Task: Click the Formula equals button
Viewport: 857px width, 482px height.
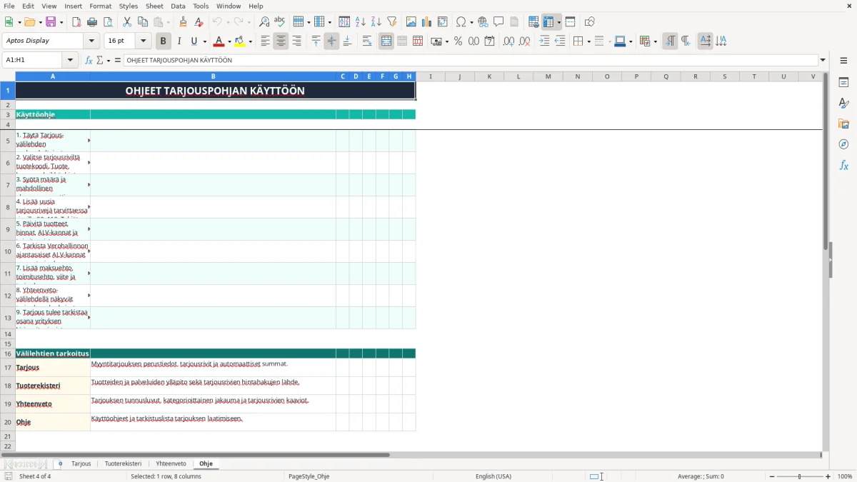Action: point(118,61)
